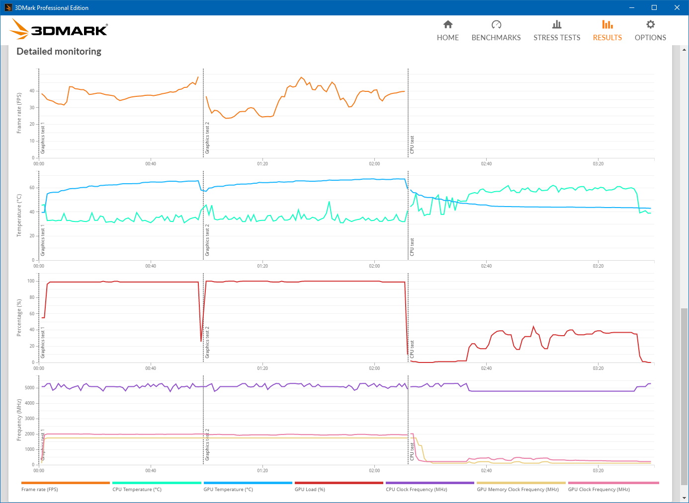Click the purple CPU Clock Frequency bar
Screen dimensions: 689x503
[430, 483]
